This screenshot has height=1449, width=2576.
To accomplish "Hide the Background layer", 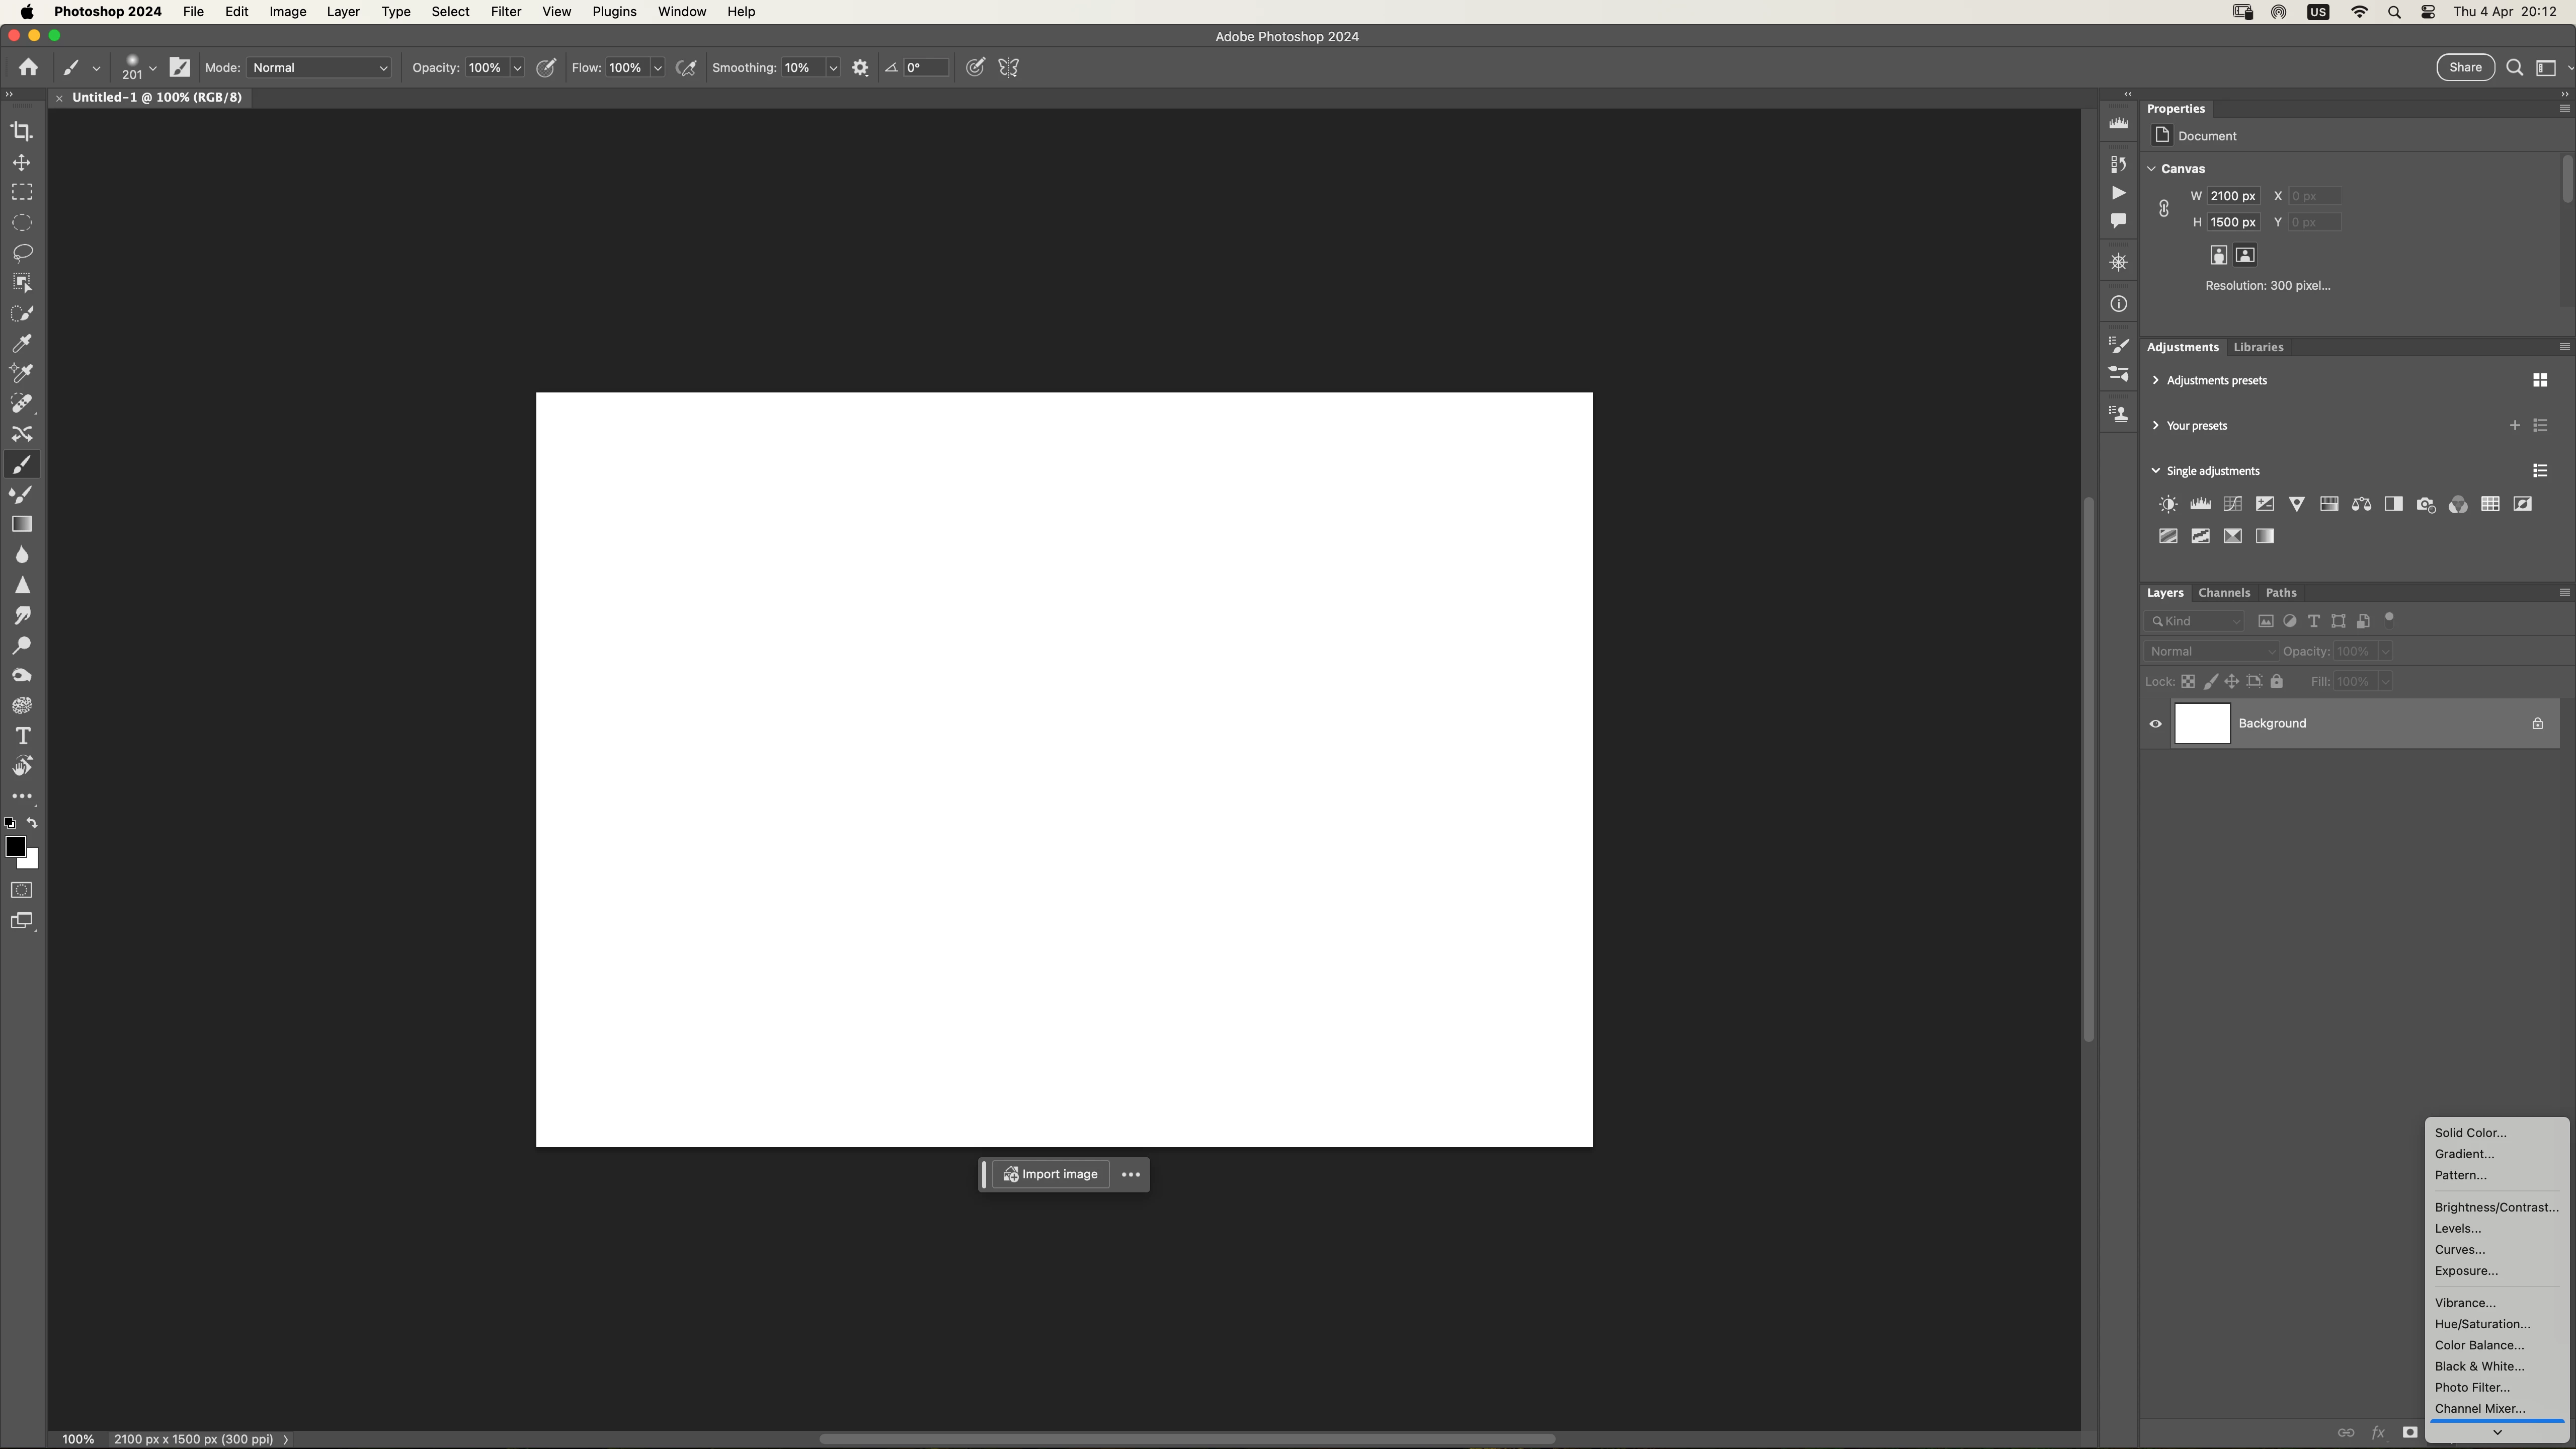I will click(x=2156, y=724).
